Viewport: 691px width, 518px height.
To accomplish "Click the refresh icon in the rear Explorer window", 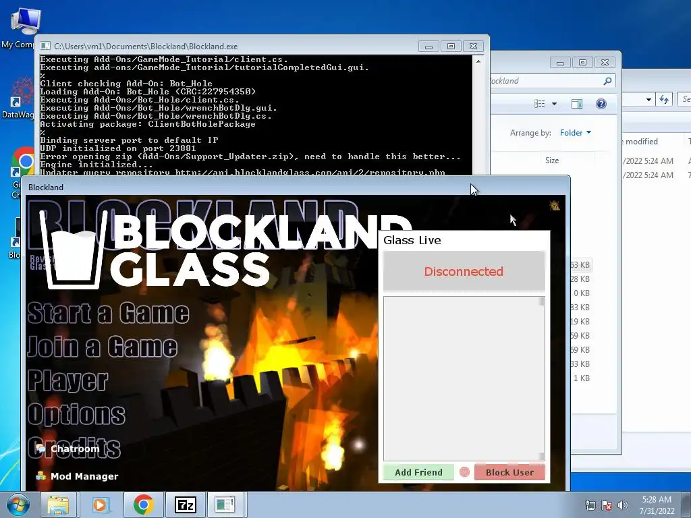I will click(664, 99).
